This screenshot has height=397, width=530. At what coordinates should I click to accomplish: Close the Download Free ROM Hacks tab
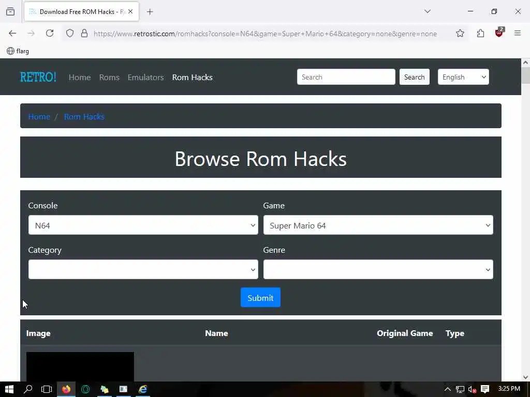click(130, 11)
